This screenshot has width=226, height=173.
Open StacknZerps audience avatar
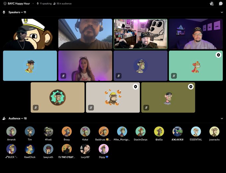[141, 131]
